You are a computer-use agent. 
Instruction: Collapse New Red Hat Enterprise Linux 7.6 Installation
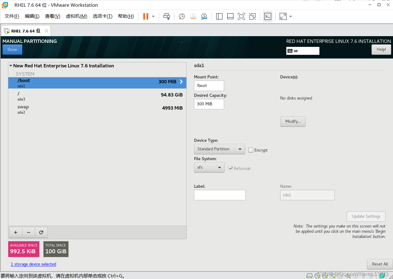[11, 66]
